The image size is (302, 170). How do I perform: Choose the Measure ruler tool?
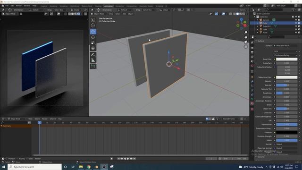93,60
